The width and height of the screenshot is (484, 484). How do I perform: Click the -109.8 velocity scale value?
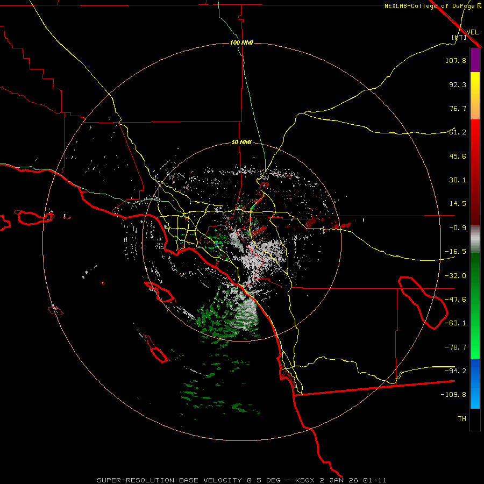[x=453, y=395]
